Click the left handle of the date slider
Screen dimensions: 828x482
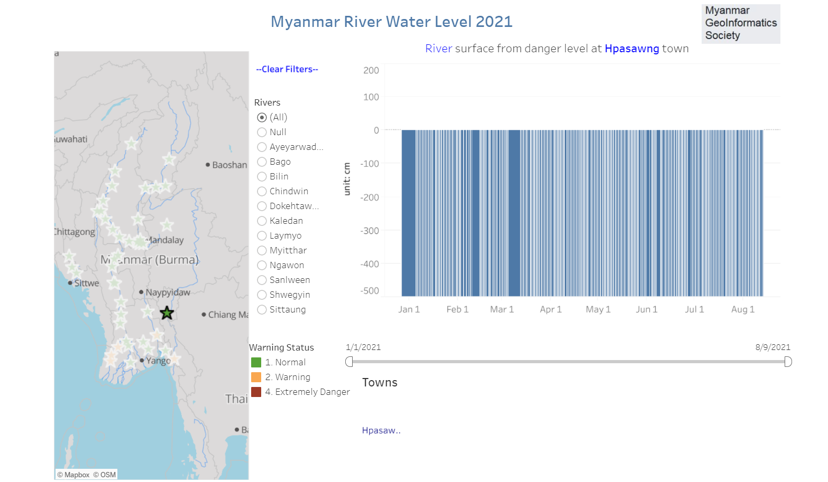[349, 362]
